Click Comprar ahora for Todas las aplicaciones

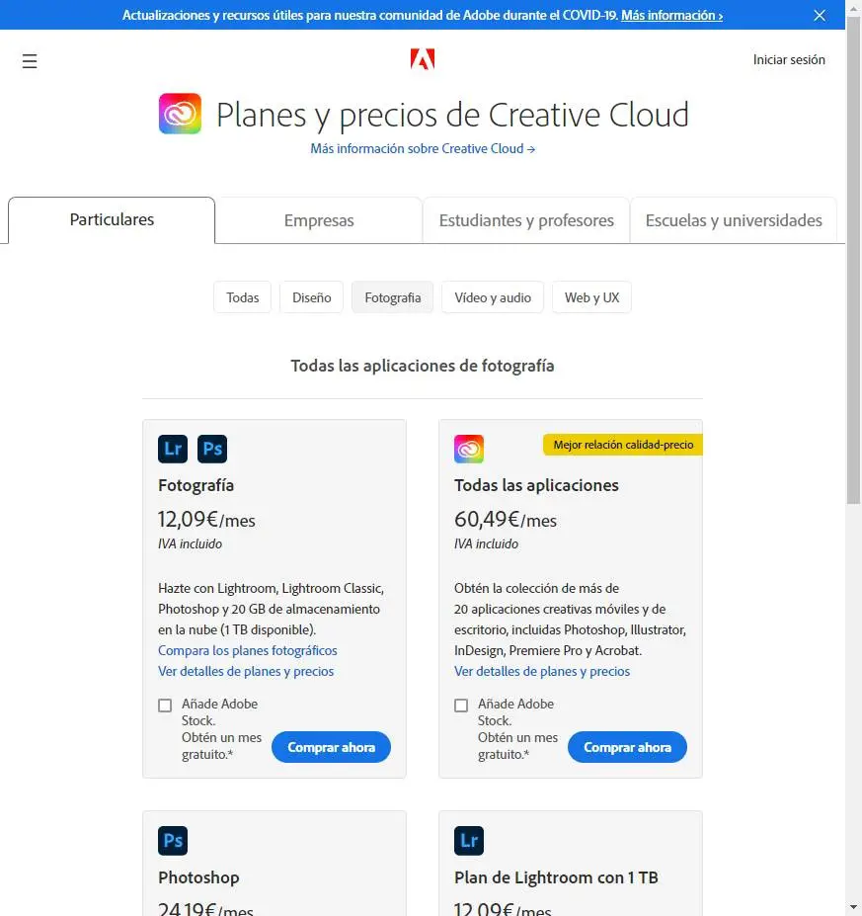[x=627, y=747]
